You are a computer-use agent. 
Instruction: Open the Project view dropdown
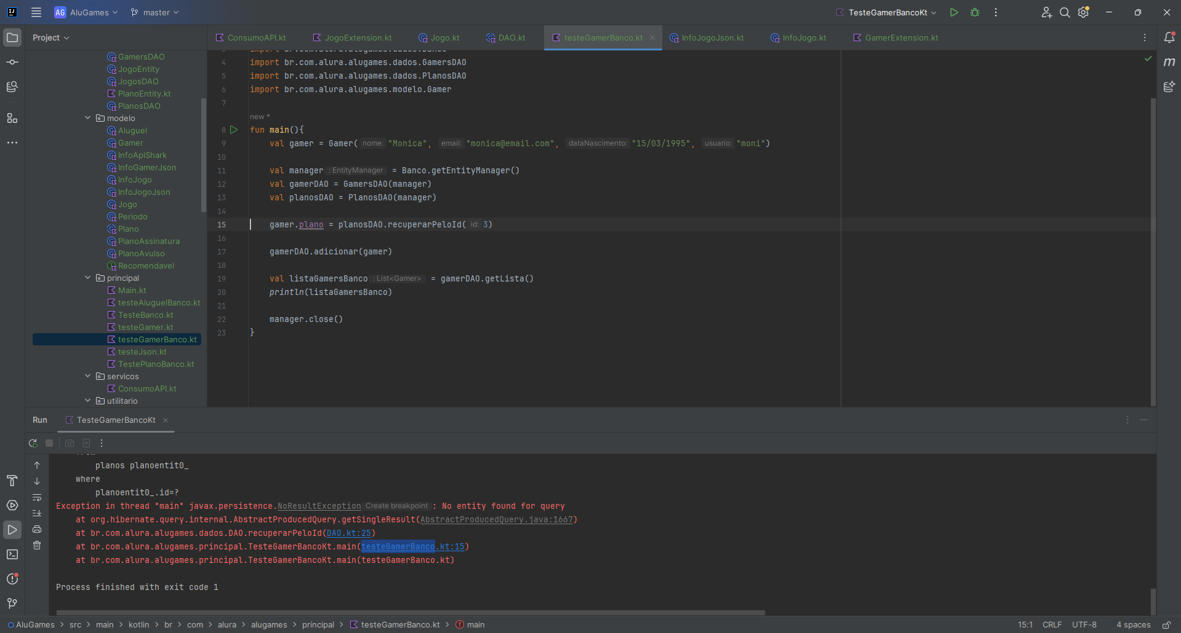(x=51, y=37)
